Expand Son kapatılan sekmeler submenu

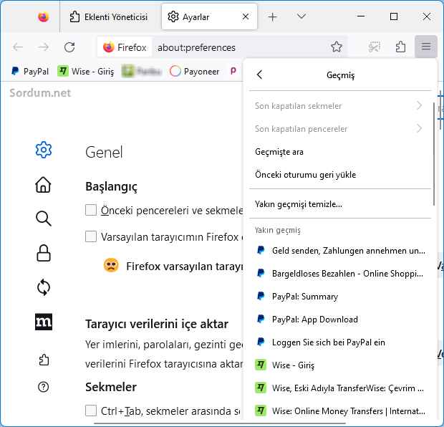pyautogui.click(x=339, y=106)
